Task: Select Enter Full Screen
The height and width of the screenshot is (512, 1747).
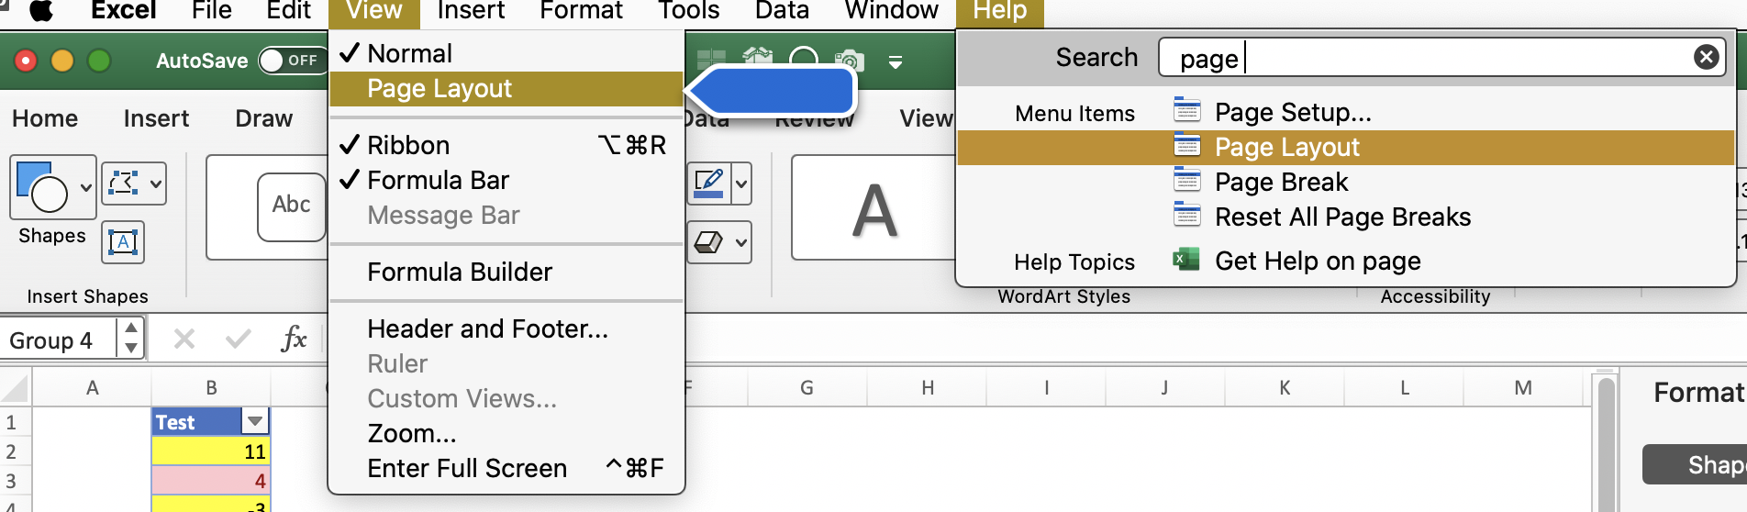Action: [506, 468]
